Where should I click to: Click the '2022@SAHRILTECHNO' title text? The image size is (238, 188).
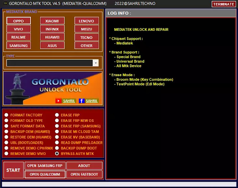coord(135,3)
